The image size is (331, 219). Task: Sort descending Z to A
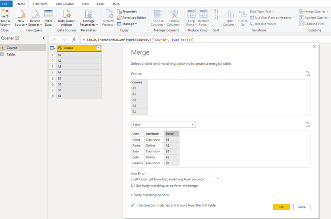click(x=216, y=17)
